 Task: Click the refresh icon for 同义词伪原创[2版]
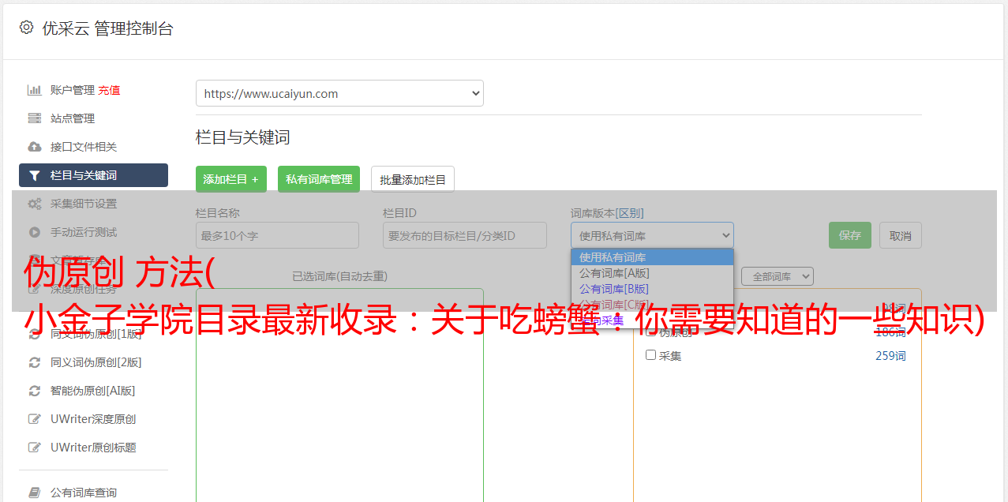tap(34, 362)
